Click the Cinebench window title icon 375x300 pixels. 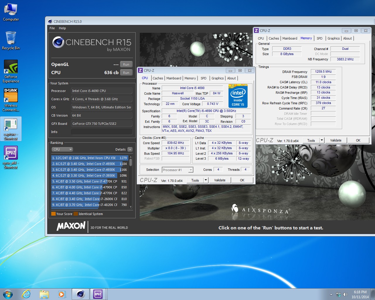pos(50,21)
